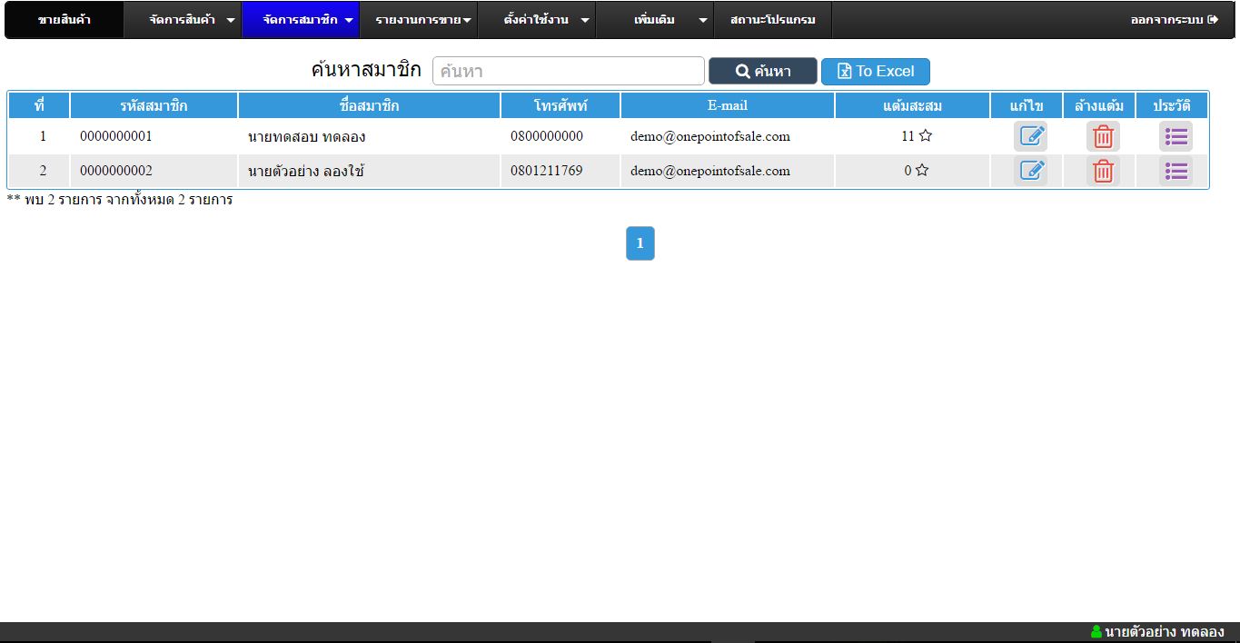Click the star icon beside 0 points

[922, 171]
